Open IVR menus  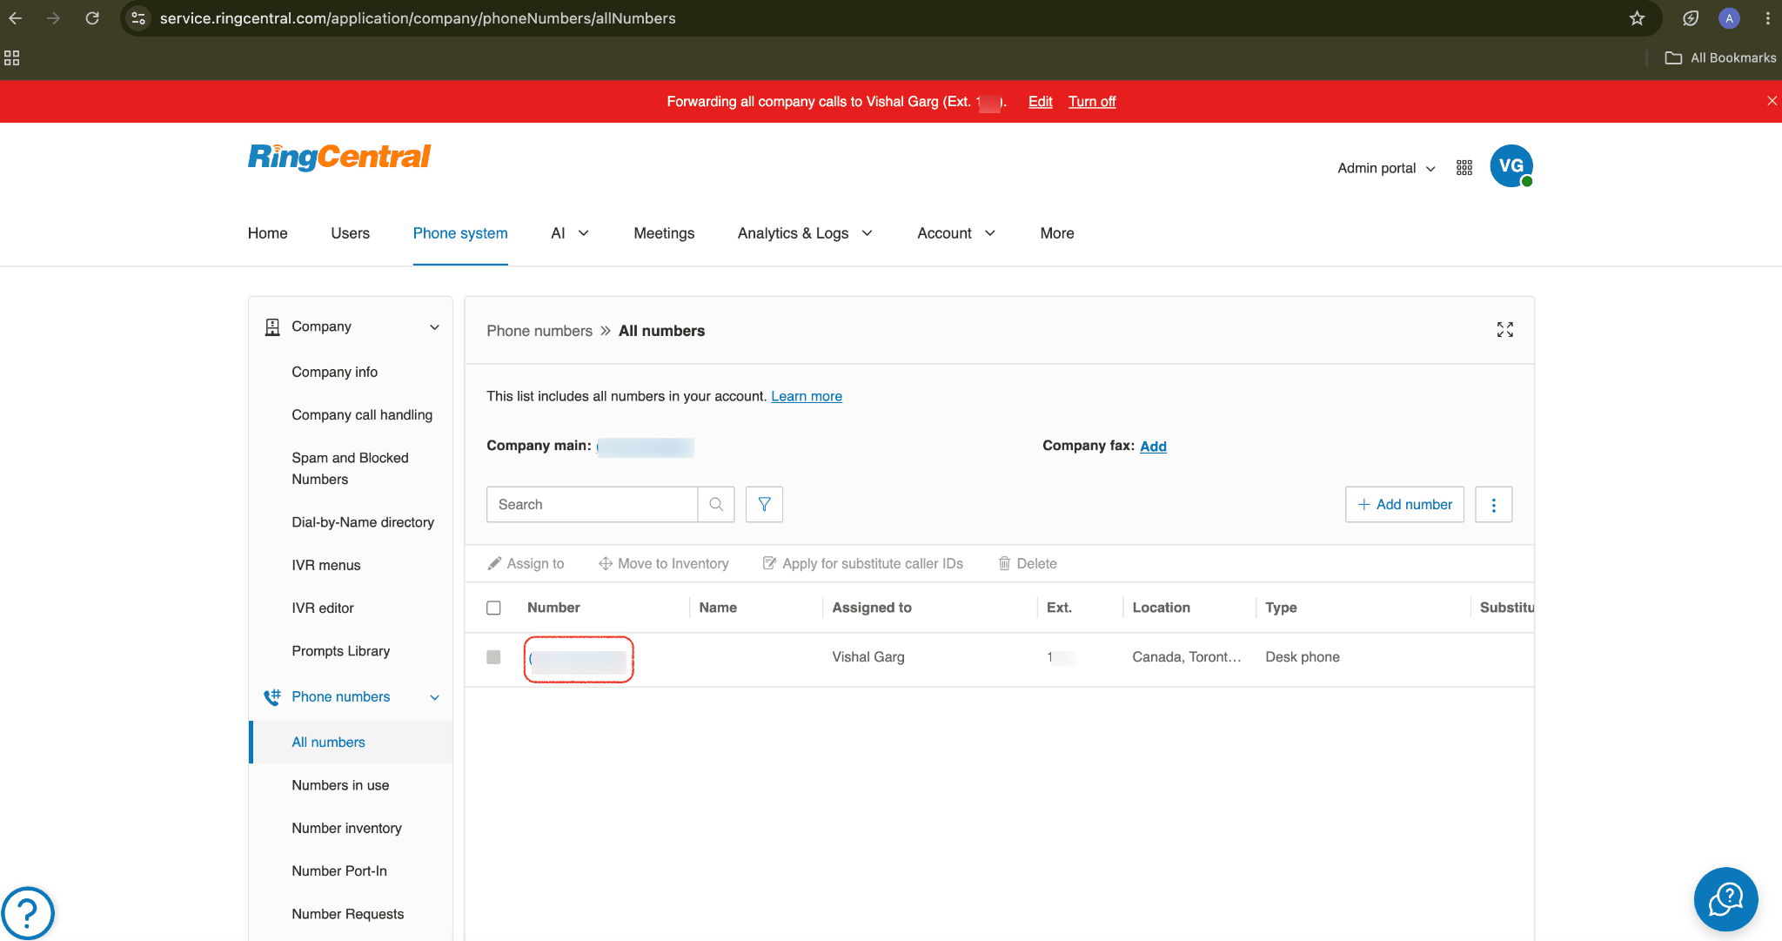[x=325, y=565]
